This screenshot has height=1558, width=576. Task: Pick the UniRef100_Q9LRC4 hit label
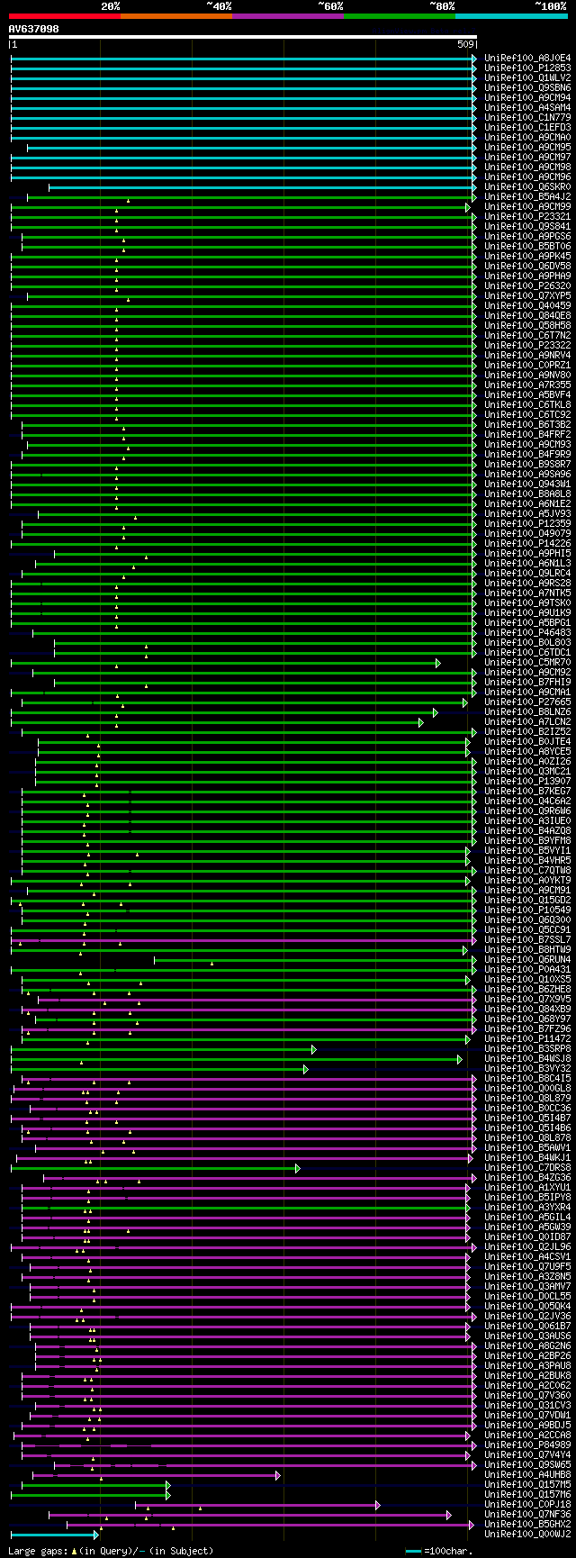coord(527,574)
